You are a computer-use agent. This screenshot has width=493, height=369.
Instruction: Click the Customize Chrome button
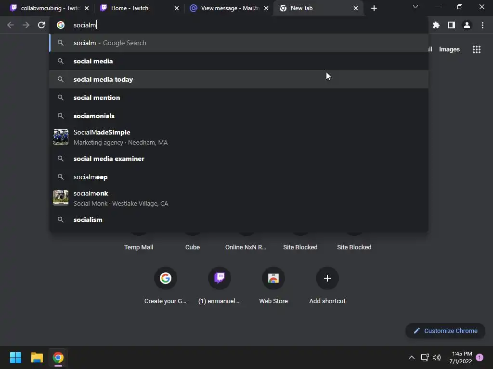click(445, 331)
